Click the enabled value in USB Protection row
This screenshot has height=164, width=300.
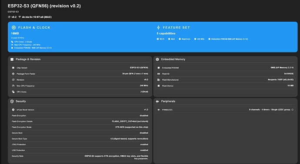pyautogui.click(x=144, y=150)
